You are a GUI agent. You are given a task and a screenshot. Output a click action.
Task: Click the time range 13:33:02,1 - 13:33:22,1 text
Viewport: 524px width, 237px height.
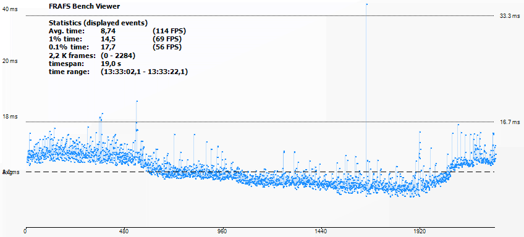tap(144, 71)
